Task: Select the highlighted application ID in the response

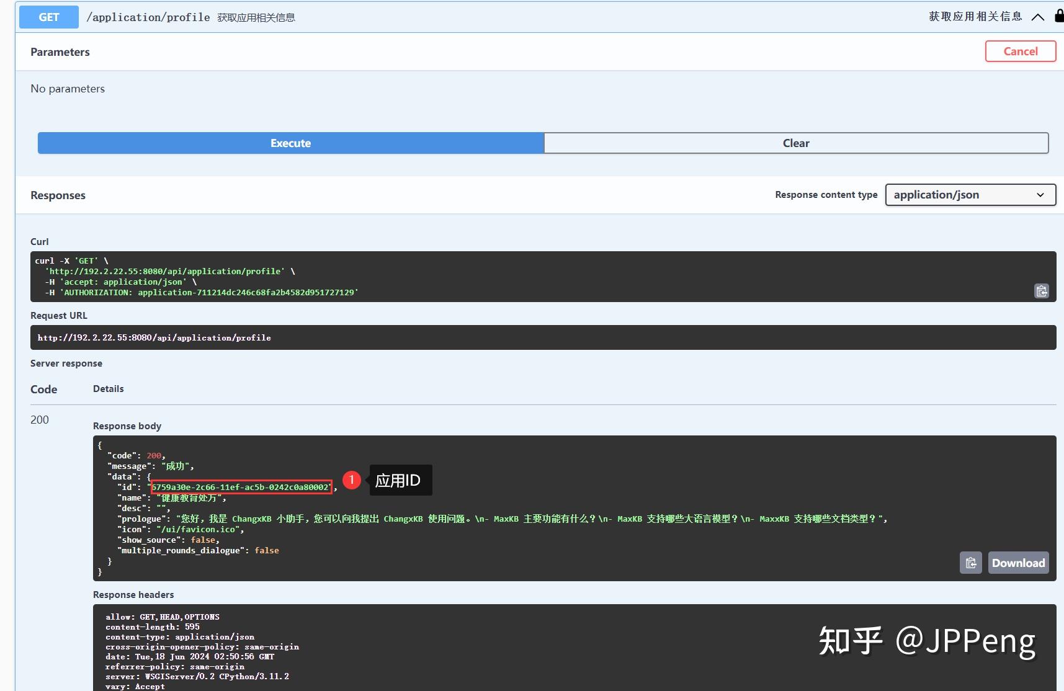Action: (241, 487)
